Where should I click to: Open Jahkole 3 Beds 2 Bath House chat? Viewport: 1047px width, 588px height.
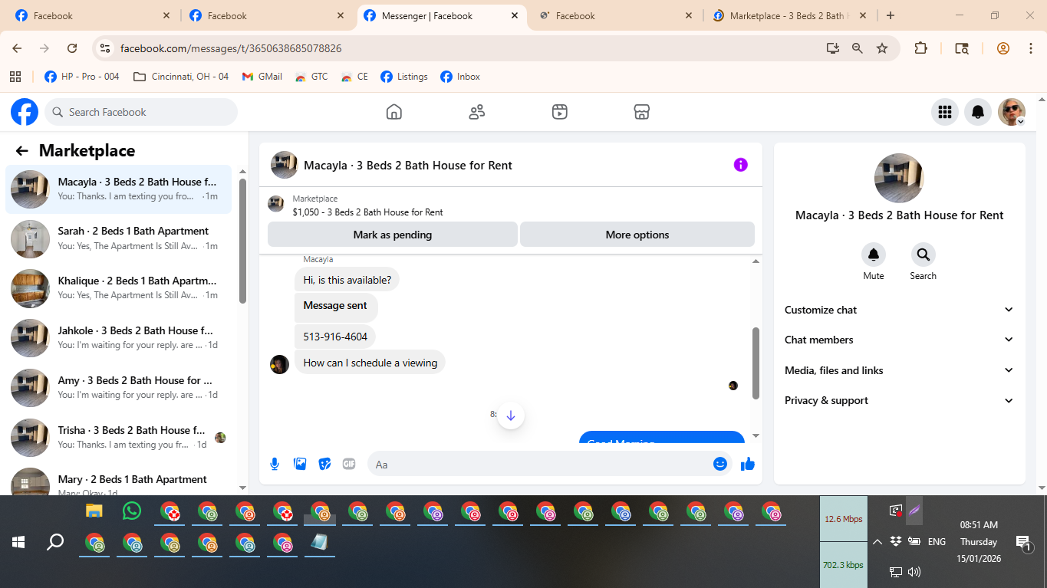pyautogui.click(x=119, y=338)
